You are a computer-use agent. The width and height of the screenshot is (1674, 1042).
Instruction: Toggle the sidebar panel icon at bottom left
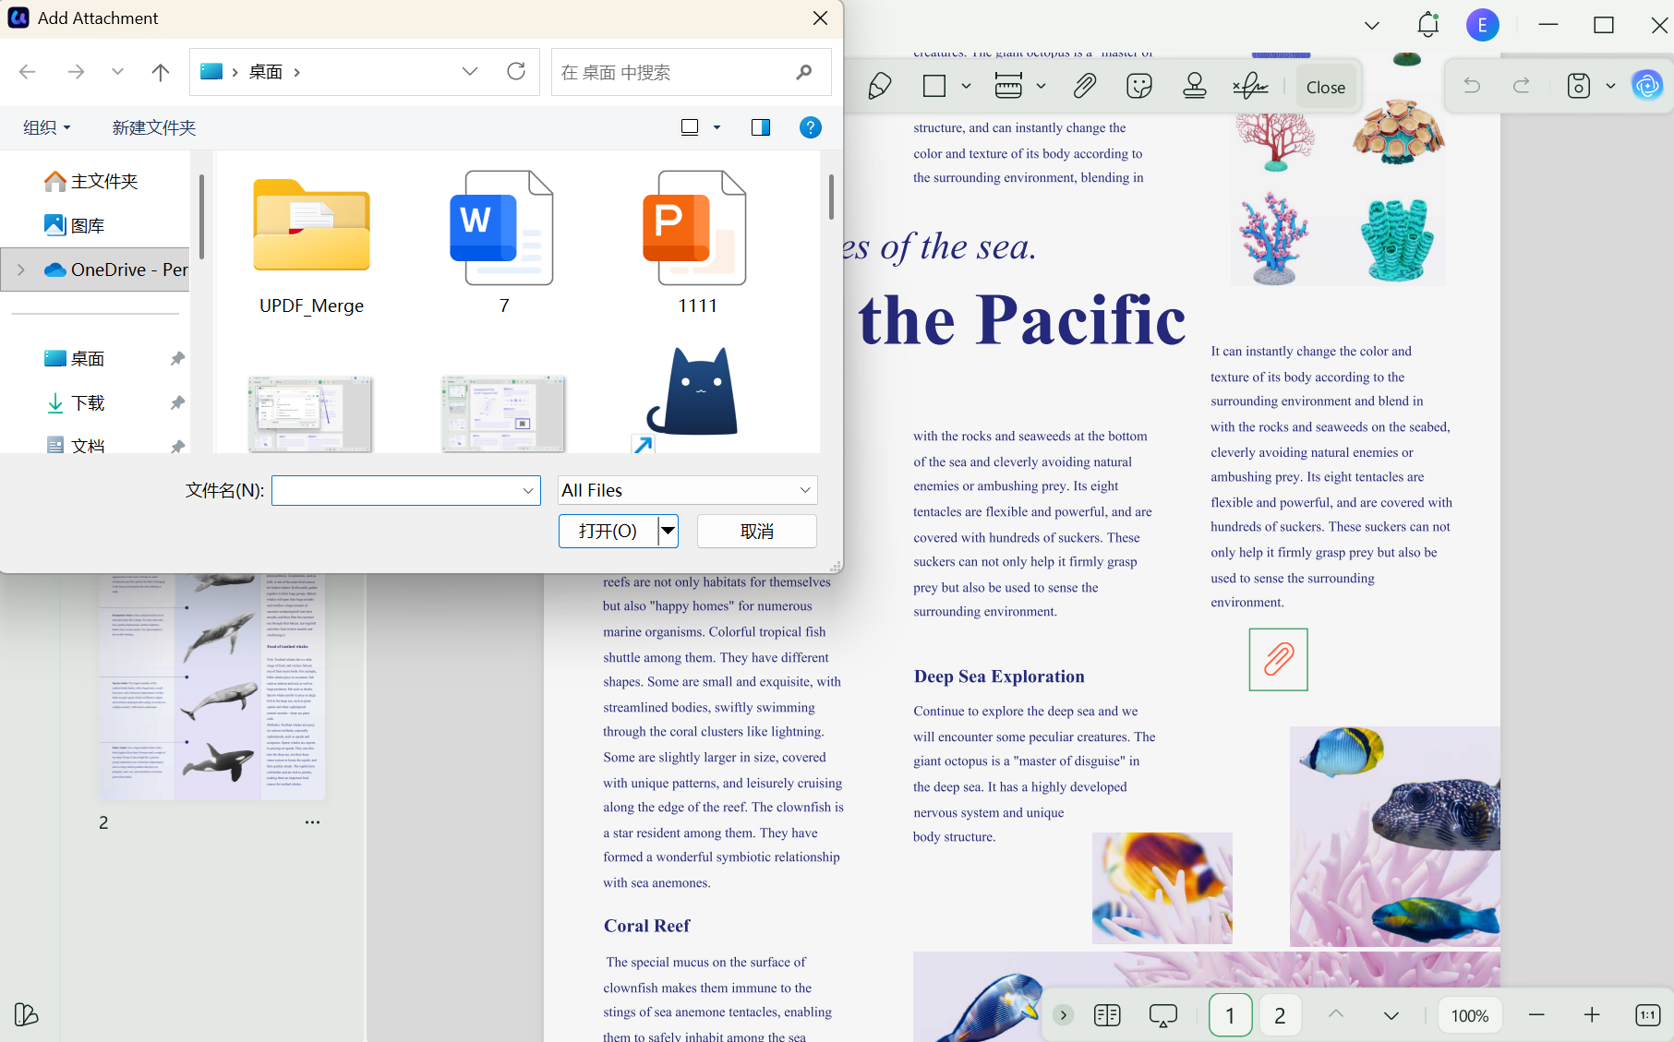(x=26, y=1014)
